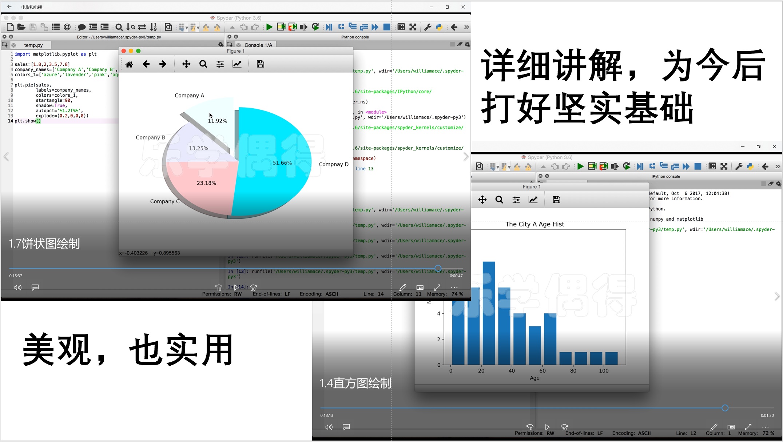Open IPython console gear options in pie video
The image size is (783, 442).
[x=468, y=44]
